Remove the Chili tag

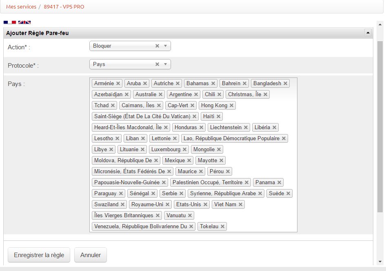pyautogui.click(x=220, y=95)
